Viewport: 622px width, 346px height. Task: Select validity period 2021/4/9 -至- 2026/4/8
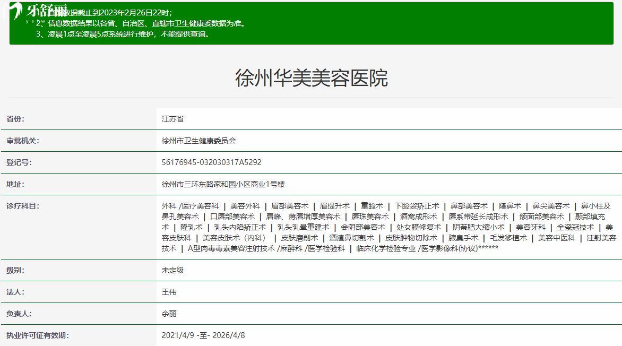pyautogui.click(x=203, y=336)
